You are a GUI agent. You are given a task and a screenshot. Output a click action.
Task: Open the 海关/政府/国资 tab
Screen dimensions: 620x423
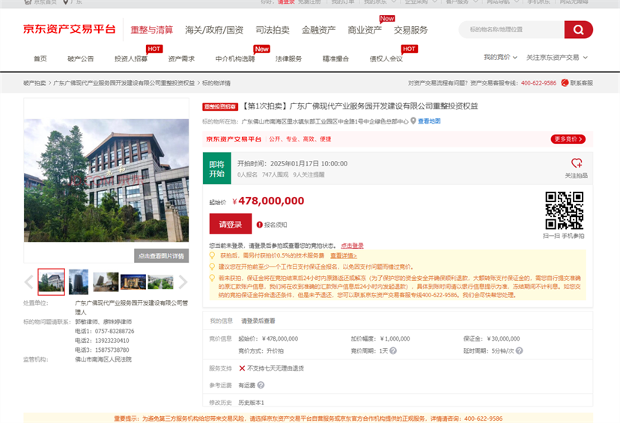point(214,30)
